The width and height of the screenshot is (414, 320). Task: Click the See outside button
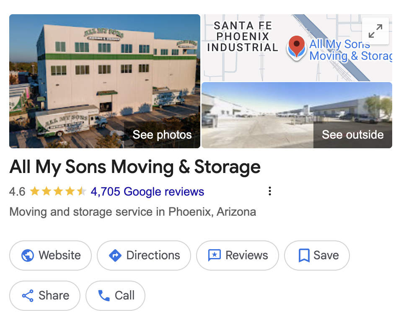tap(352, 135)
